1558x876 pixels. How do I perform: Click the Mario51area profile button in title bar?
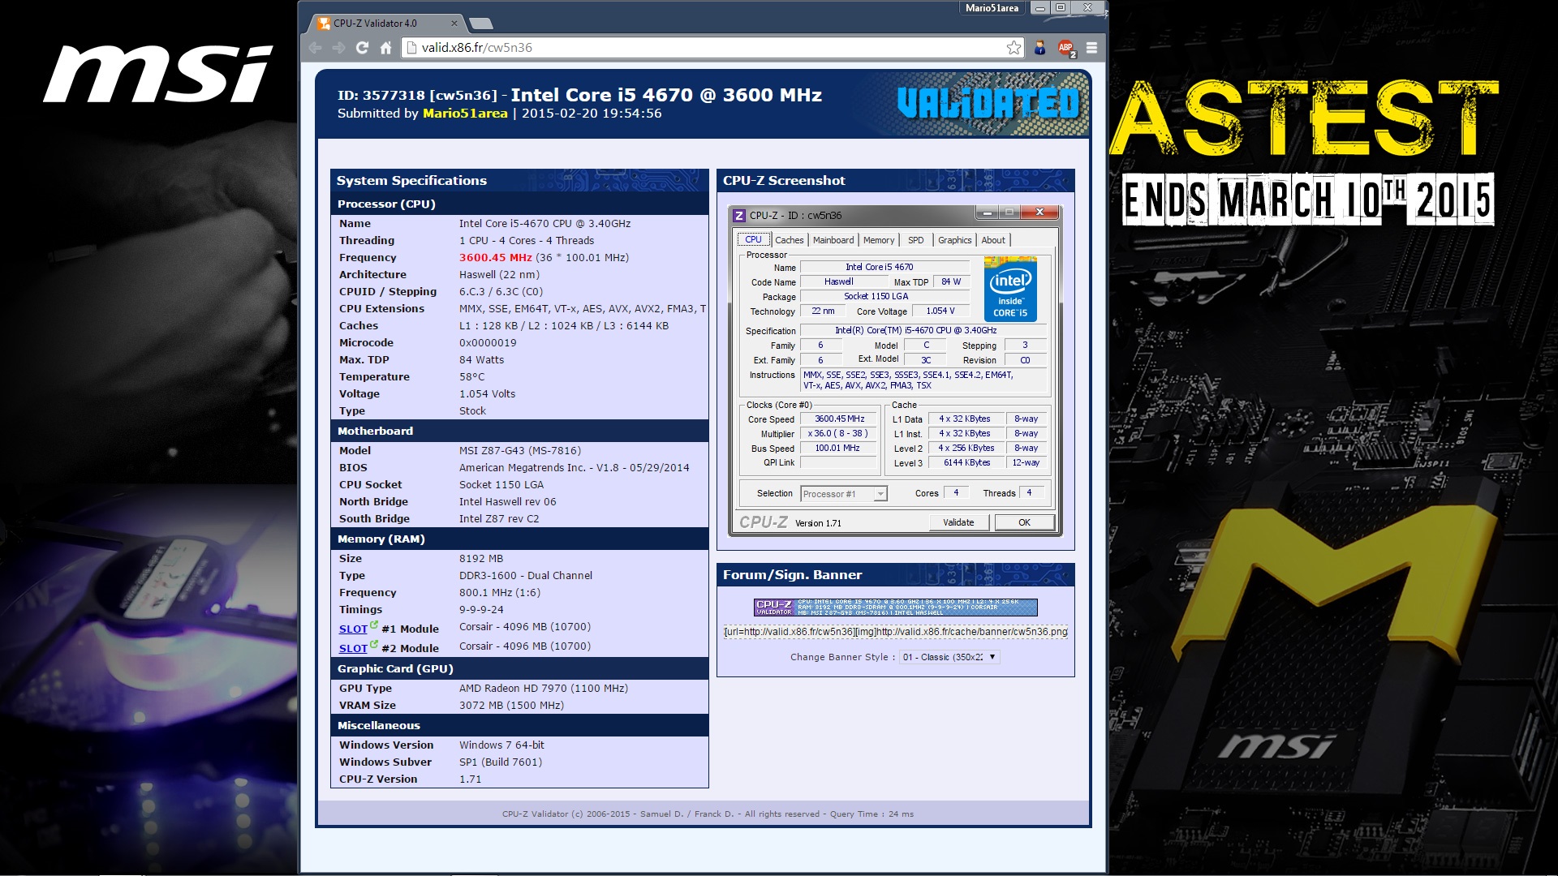click(x=992, y=8)
